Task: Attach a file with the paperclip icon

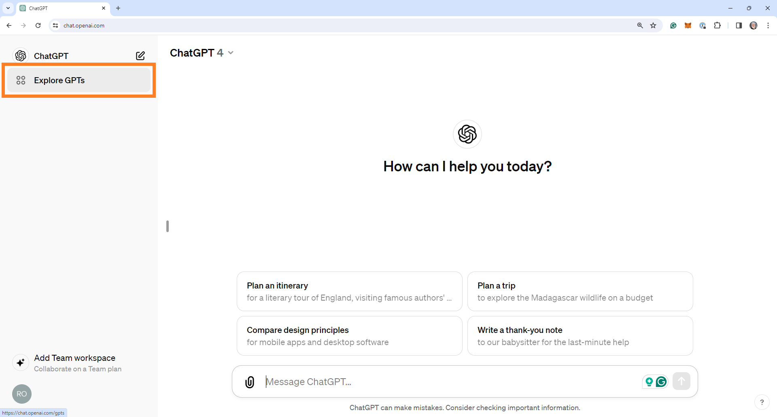Action: (250, 382)
